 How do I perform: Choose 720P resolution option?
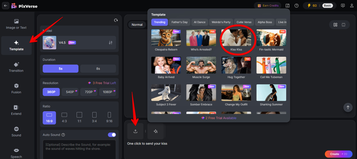[x=89, y=92]
